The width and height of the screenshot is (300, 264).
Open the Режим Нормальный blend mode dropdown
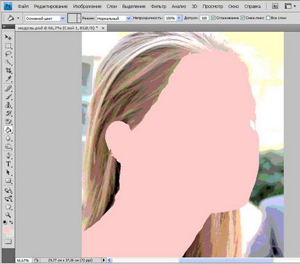113,18
